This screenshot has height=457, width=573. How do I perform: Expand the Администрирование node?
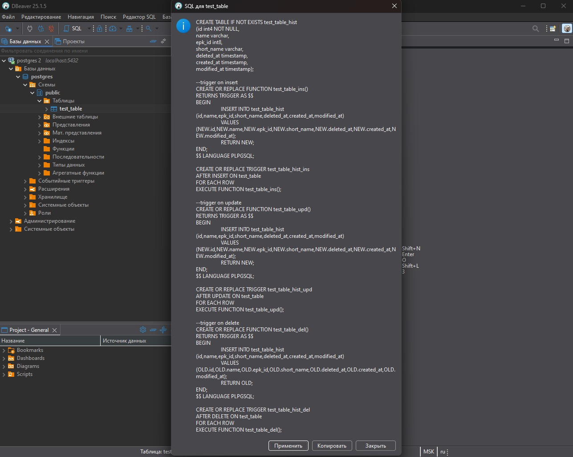pyautogui.click(x=11, y=221)
